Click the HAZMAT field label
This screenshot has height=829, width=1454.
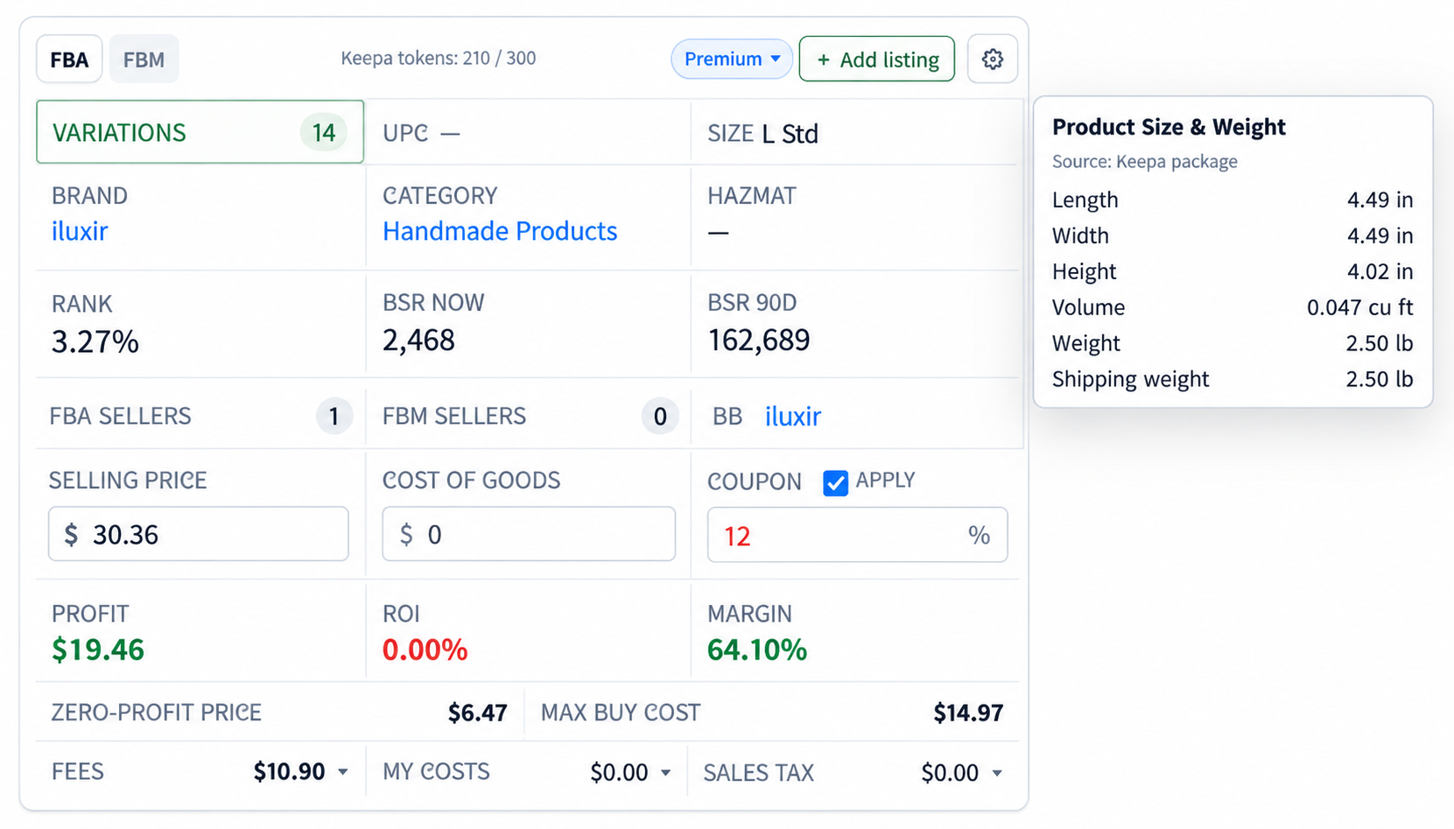click(752, 195)
